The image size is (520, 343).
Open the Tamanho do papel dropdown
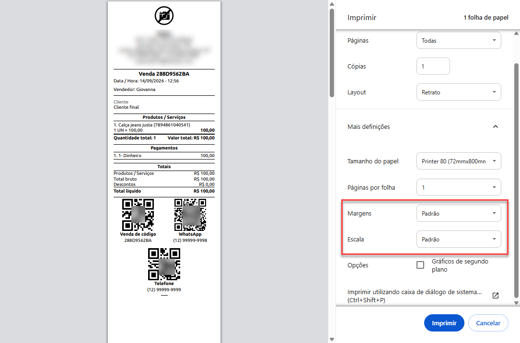tap(459, 161)
